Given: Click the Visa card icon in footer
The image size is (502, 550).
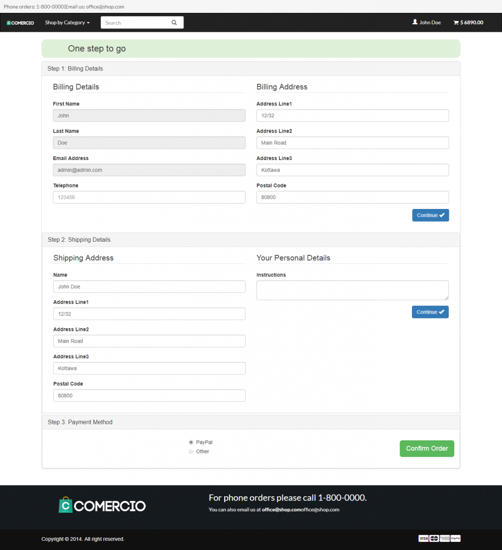Looking at the screenshot, I should click(423, 538).
